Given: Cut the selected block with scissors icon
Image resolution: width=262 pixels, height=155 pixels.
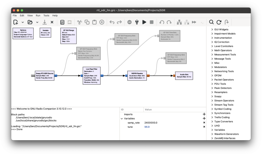Looking at the screenshot, I should 79,22.
